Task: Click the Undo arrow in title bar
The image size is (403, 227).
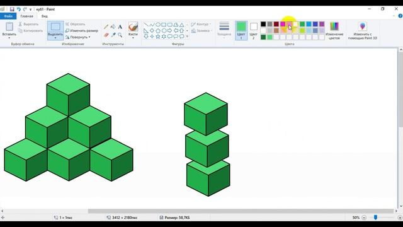Action: pyautogui.click(x=18, y=9)
